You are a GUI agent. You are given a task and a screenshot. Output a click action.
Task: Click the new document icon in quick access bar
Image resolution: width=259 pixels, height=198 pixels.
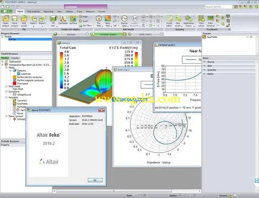click(x=3, y=7)
